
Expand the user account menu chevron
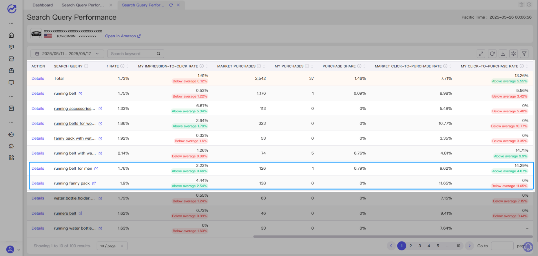click(x=19, y=250)
